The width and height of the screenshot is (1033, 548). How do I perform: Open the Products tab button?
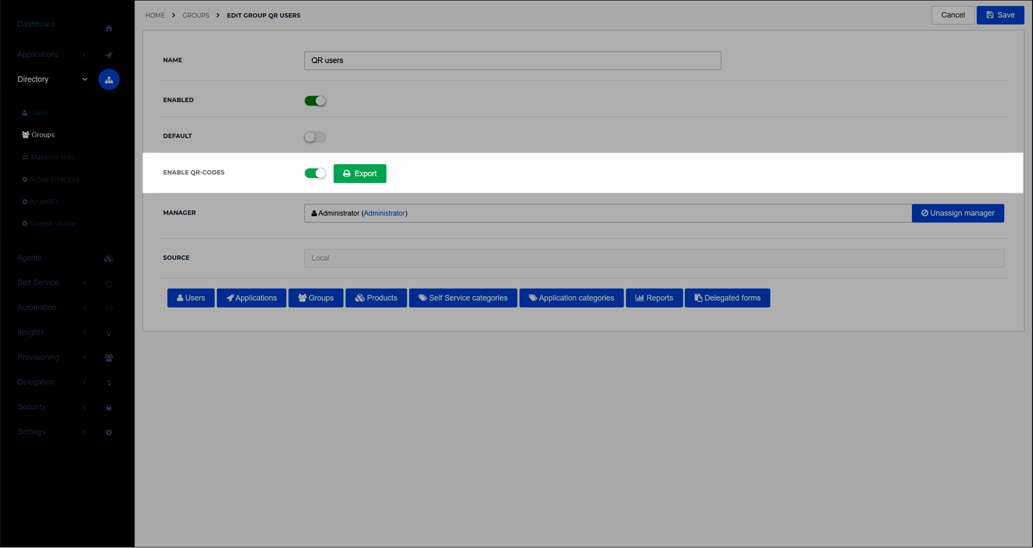[376, 298]
